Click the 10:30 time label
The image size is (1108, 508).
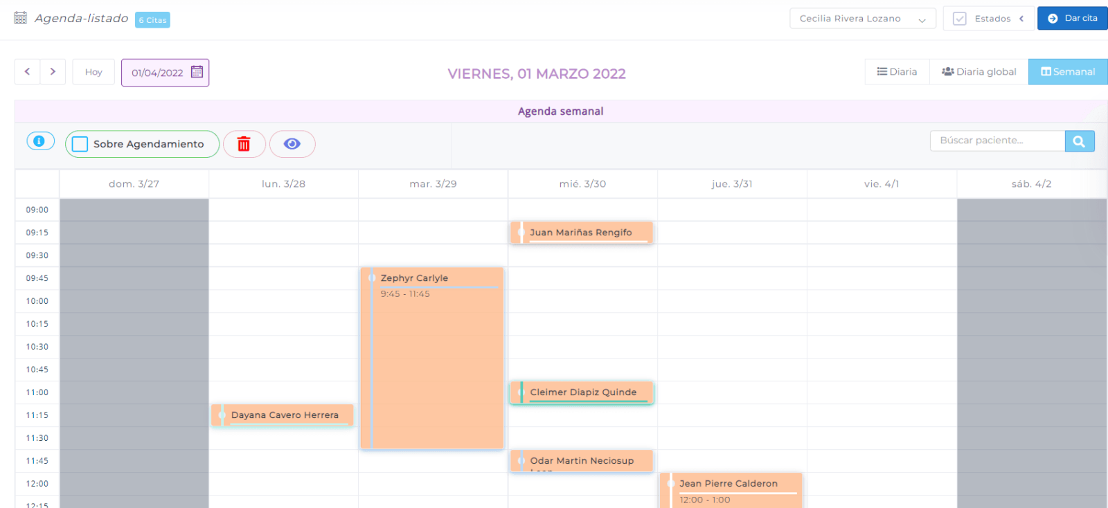[x=37, y=347]
